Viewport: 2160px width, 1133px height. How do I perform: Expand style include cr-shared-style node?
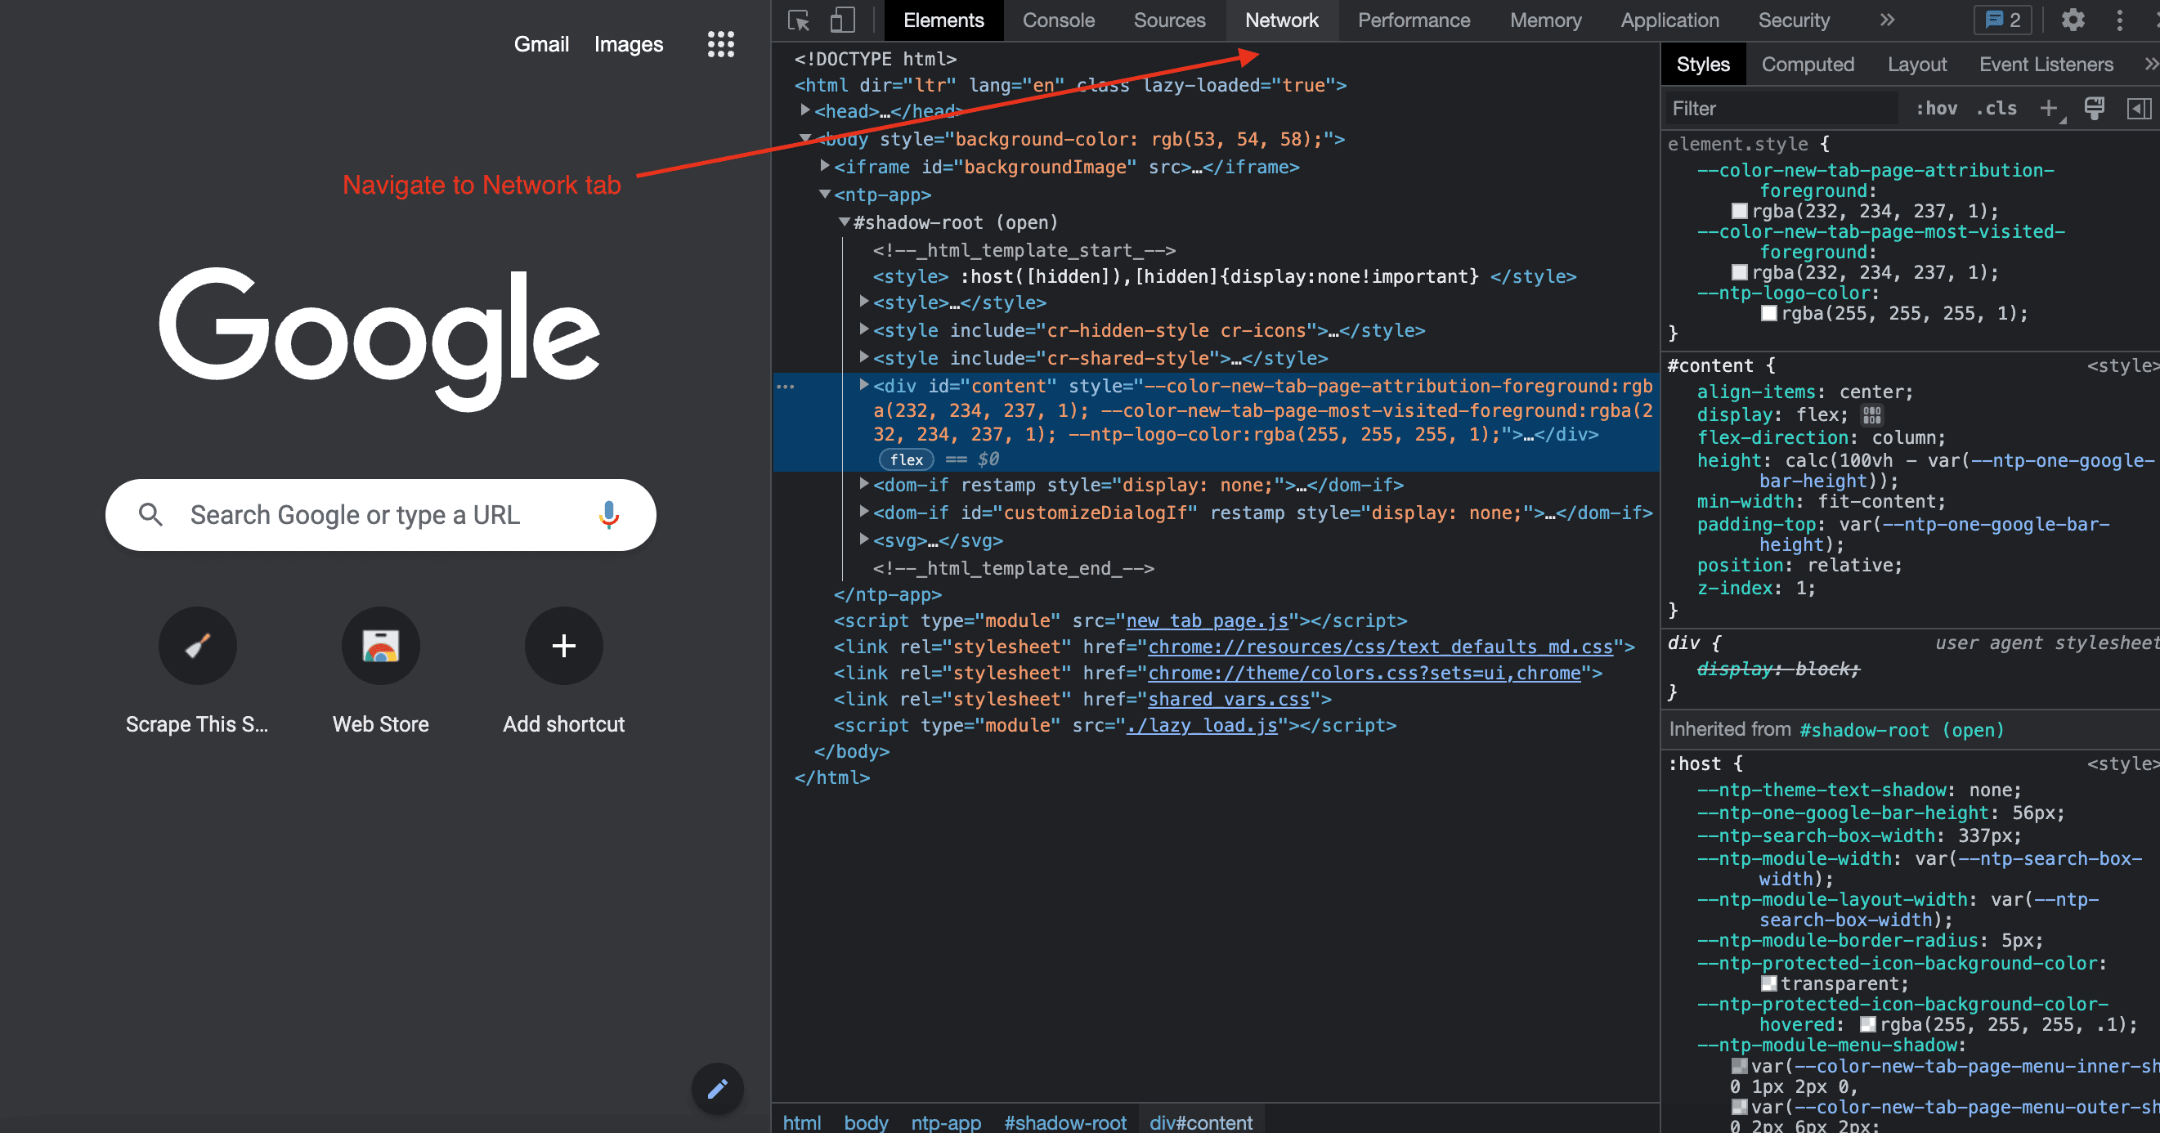click(863, 356)
